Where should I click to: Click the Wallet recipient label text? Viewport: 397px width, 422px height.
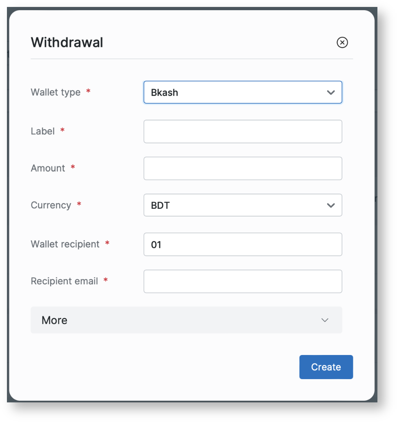pyautogui.click(x=65, y=244)
